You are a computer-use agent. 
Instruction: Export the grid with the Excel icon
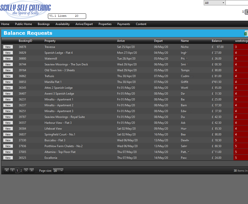click(x=246, y=33)
